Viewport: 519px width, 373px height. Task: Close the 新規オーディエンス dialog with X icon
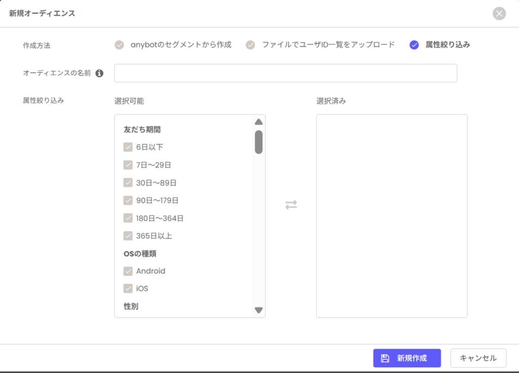point(499,14)
